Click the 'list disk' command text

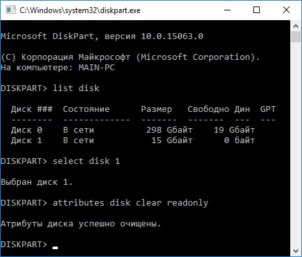76,88
